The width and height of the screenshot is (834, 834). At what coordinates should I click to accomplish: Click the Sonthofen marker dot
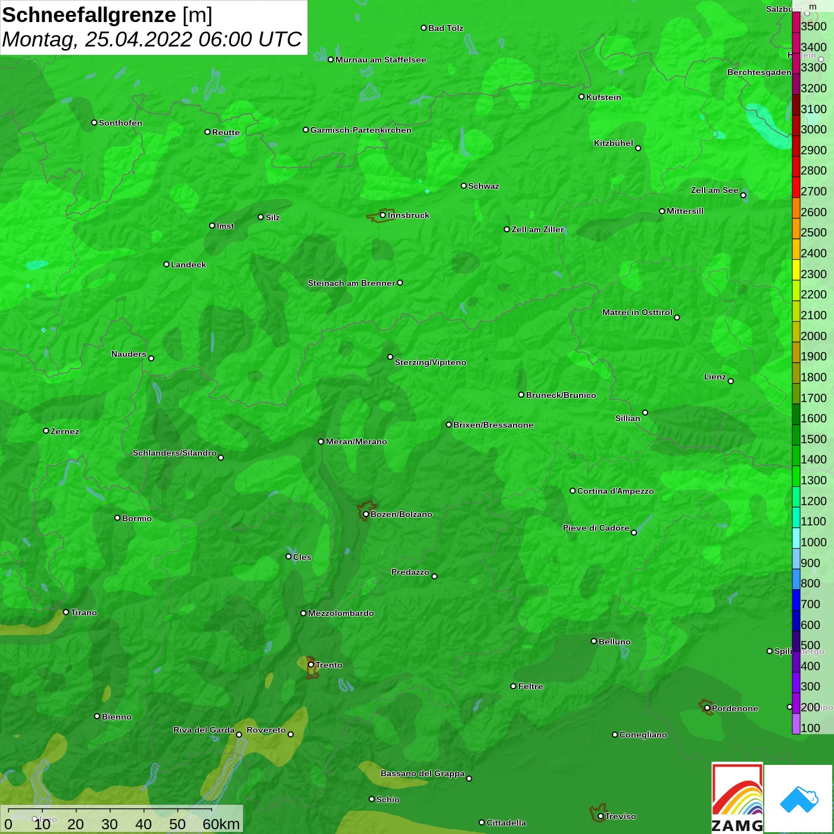click(94, 123)
